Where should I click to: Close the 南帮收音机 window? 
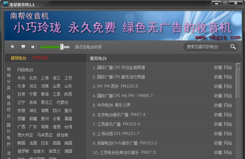coord(236,3)
